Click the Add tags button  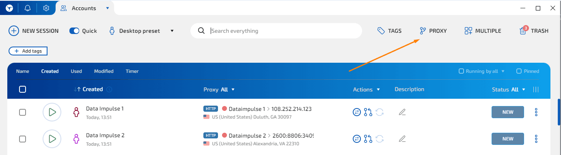tap(28, 51)
